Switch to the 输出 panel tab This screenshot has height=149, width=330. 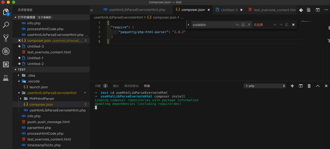click(116, 86)
